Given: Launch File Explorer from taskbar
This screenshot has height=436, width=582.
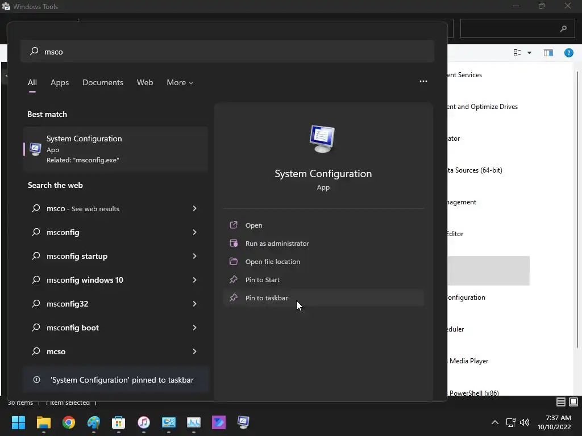Looking at the screenshot, I should [43, 422].
